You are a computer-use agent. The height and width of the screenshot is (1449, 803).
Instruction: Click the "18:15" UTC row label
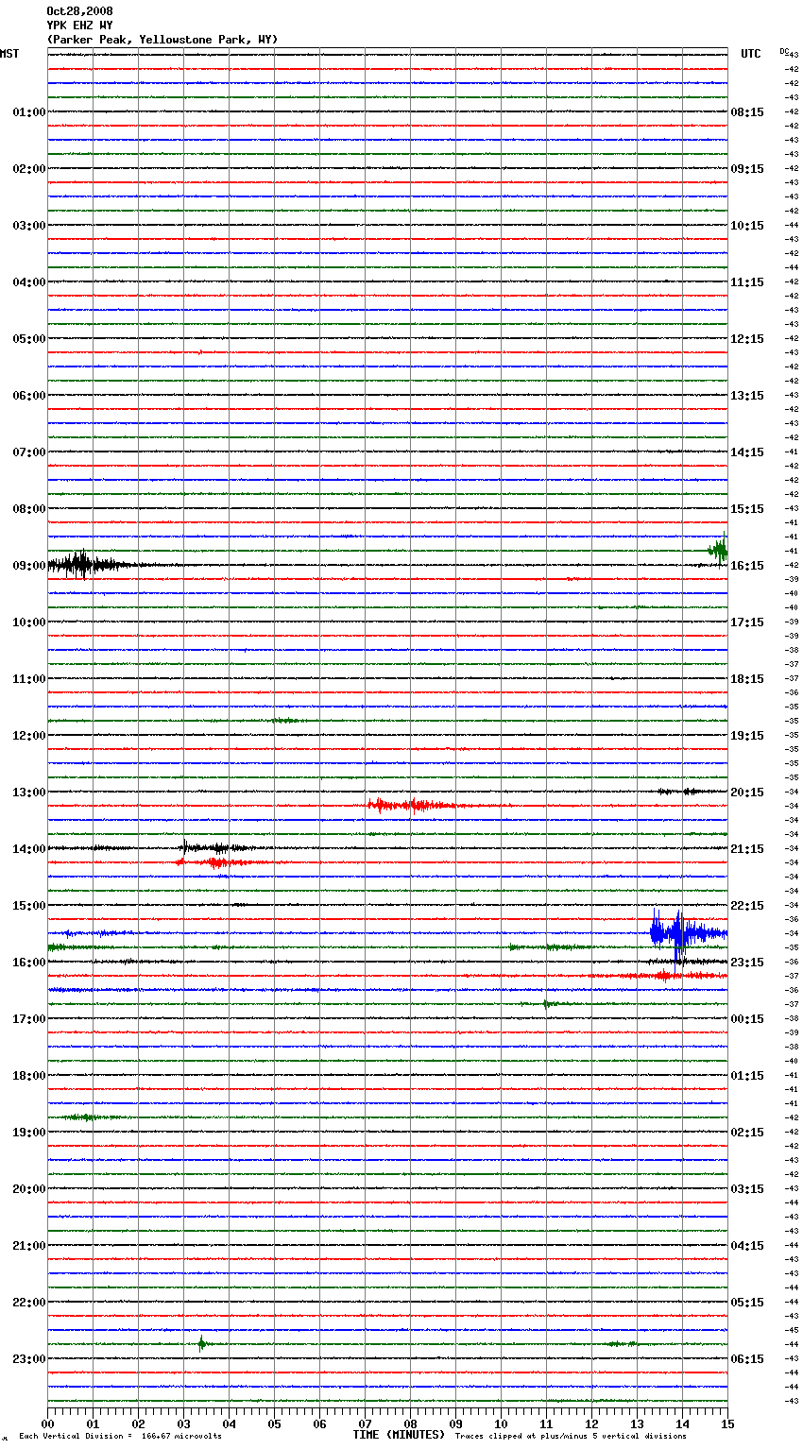(747, 679)
